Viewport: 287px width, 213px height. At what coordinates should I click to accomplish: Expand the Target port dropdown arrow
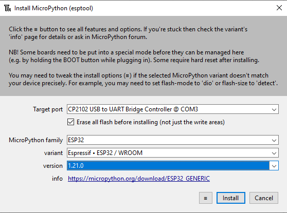(274, 109)
